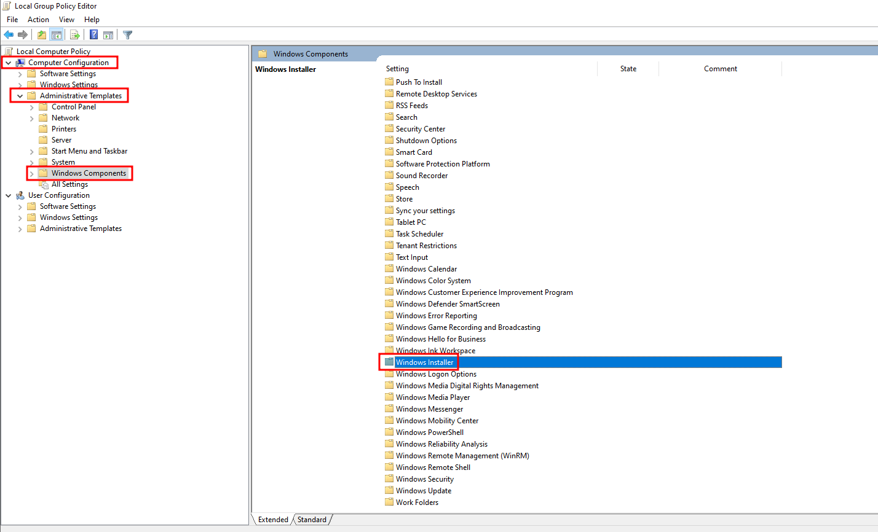Open the Help menu

click(92, 20)
